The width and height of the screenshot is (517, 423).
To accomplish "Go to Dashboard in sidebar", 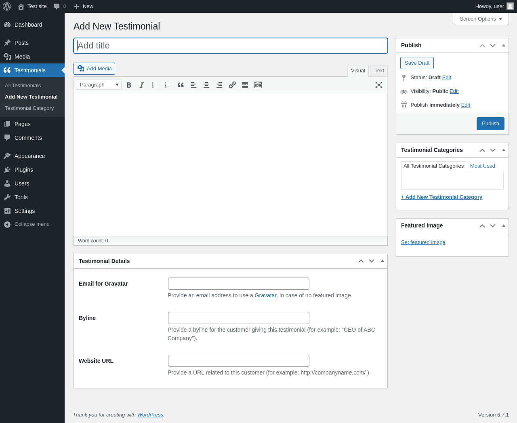I will pos(32,25).
